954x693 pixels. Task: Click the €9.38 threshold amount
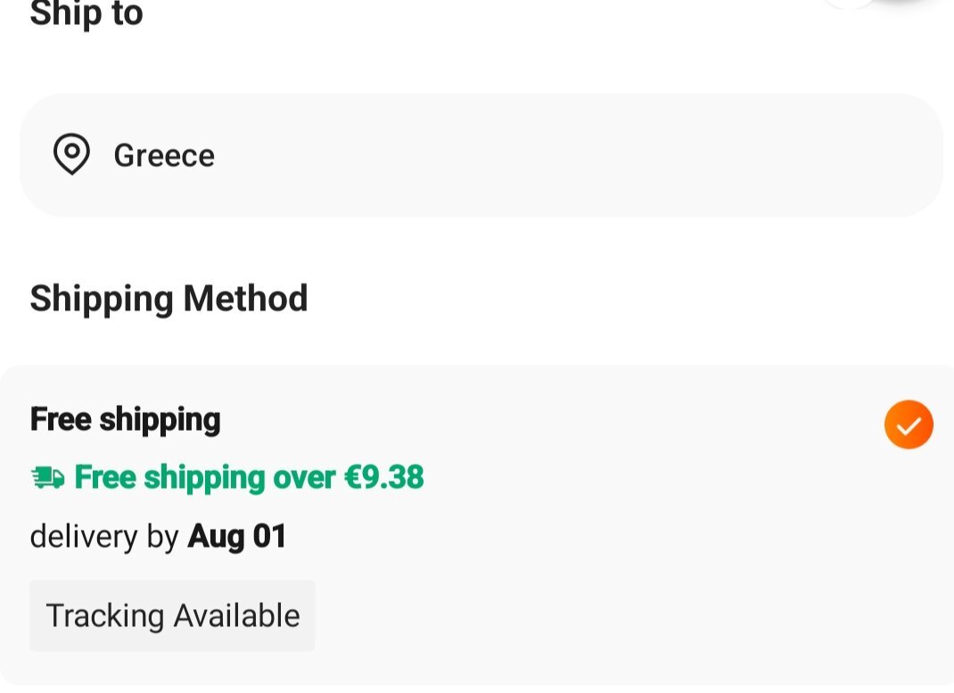[384, 477]
